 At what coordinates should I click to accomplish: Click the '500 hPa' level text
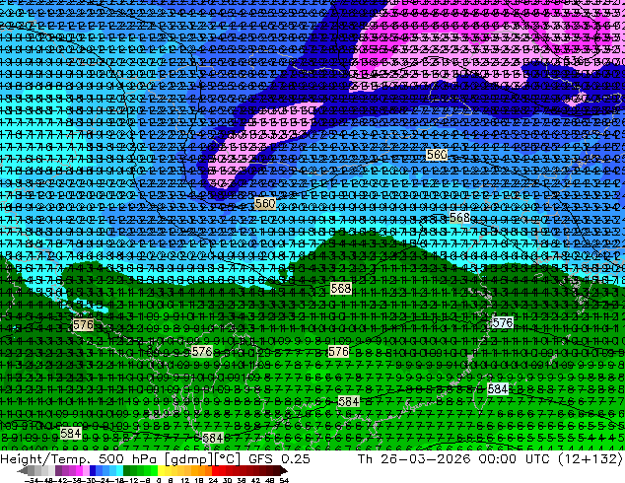pyautogui.click(x=127, y=459)
